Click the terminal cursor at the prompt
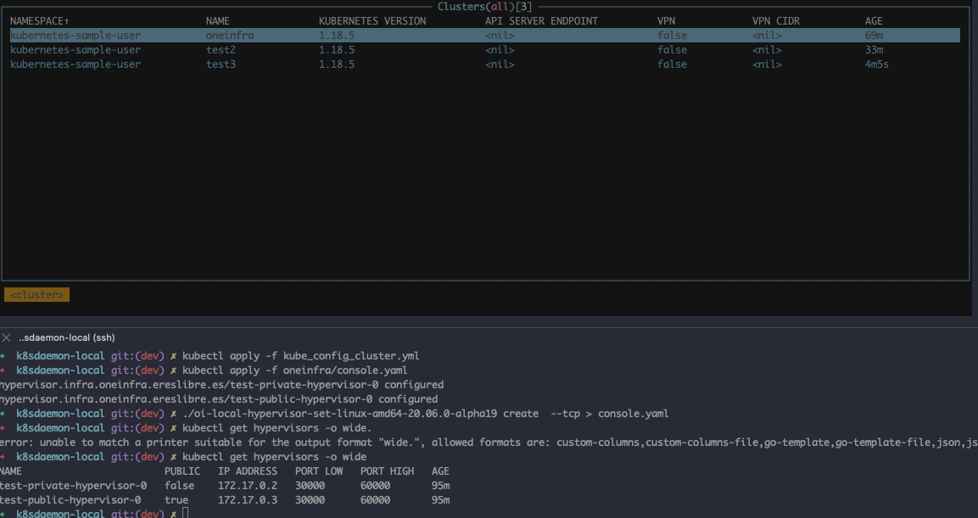 pyautogui.click(x=185, y=514)
